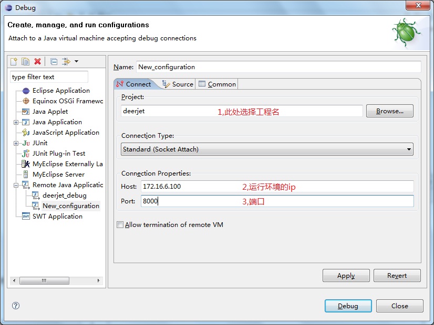This screenshot has width=434, height=325.
Task: Select JavaScript Application tree row
Action: point(66,133)
